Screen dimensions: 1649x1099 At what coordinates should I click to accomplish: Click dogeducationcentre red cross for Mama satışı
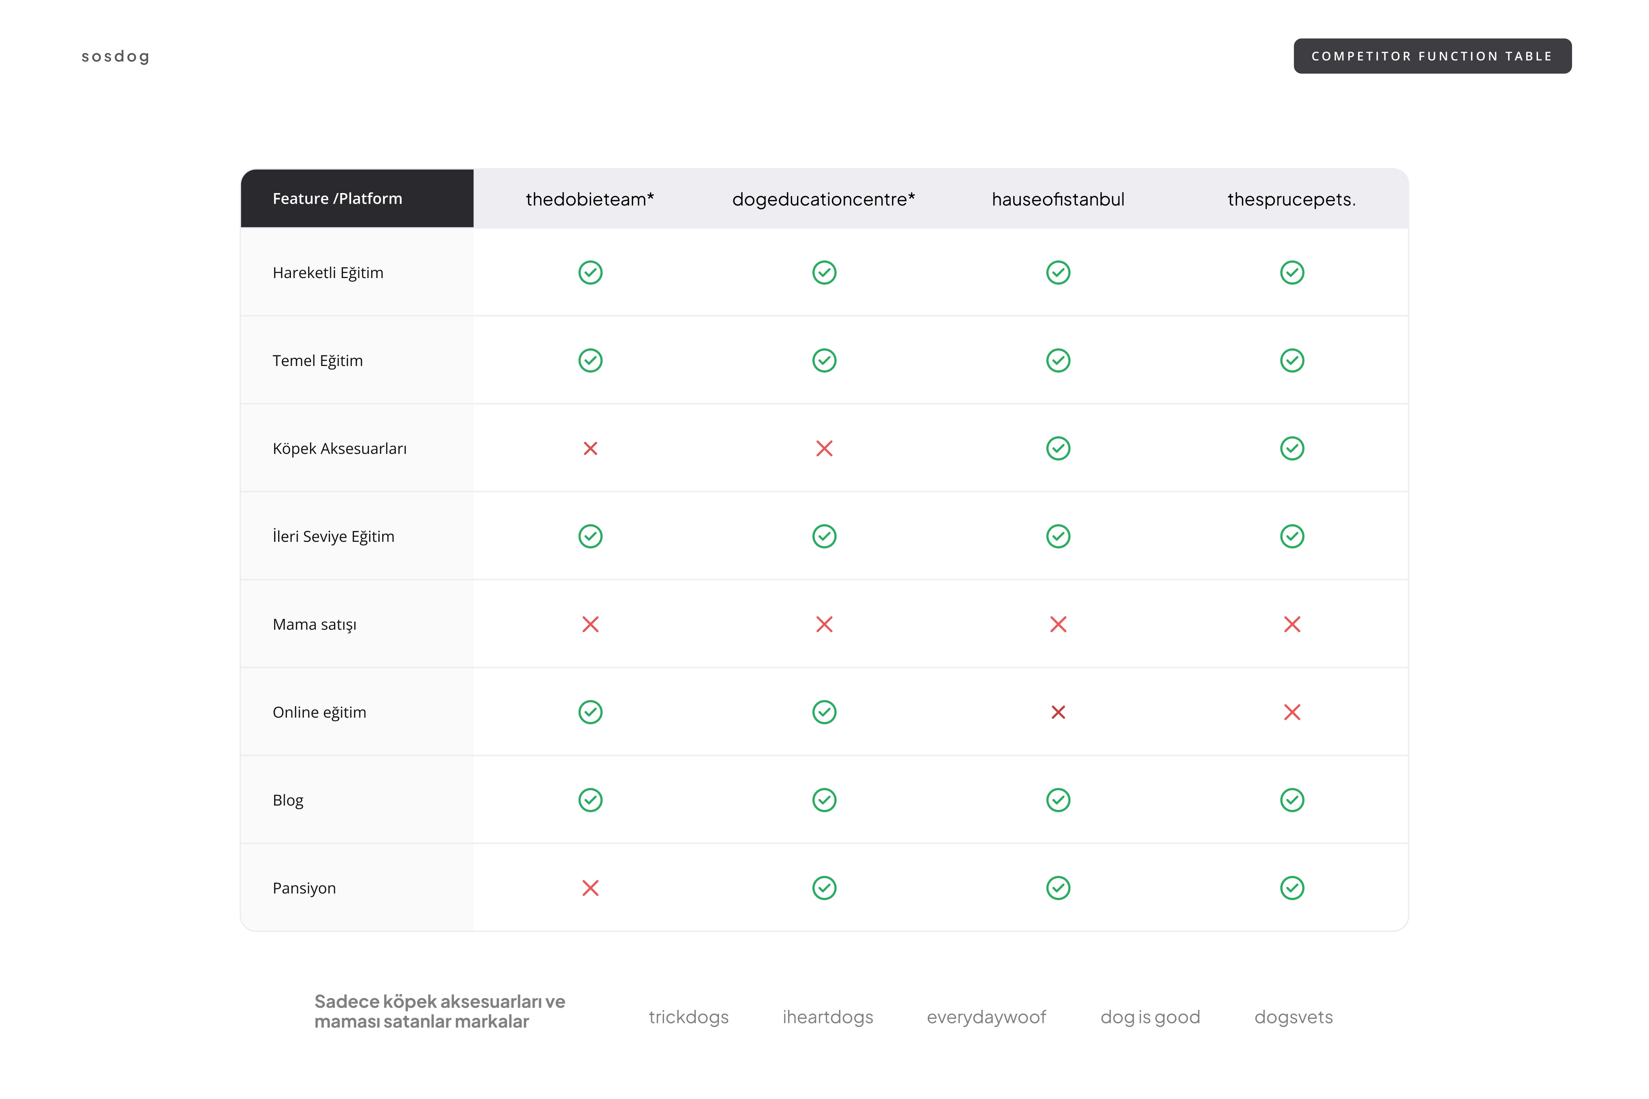click(824, 625)
